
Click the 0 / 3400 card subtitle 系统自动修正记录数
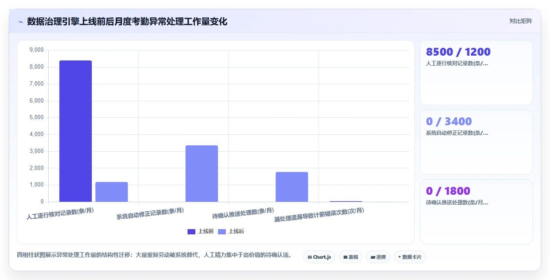[457, 133]
